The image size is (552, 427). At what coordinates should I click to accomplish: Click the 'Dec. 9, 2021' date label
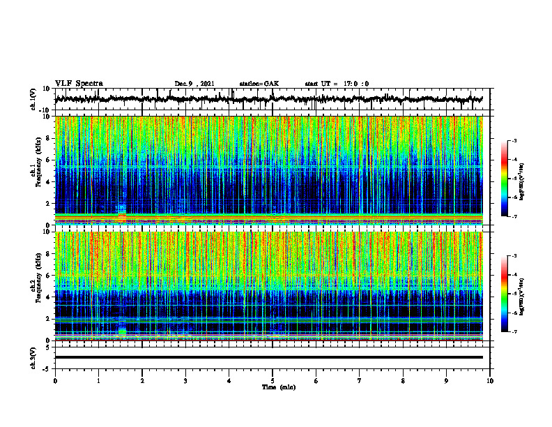(x=194, y=84)
